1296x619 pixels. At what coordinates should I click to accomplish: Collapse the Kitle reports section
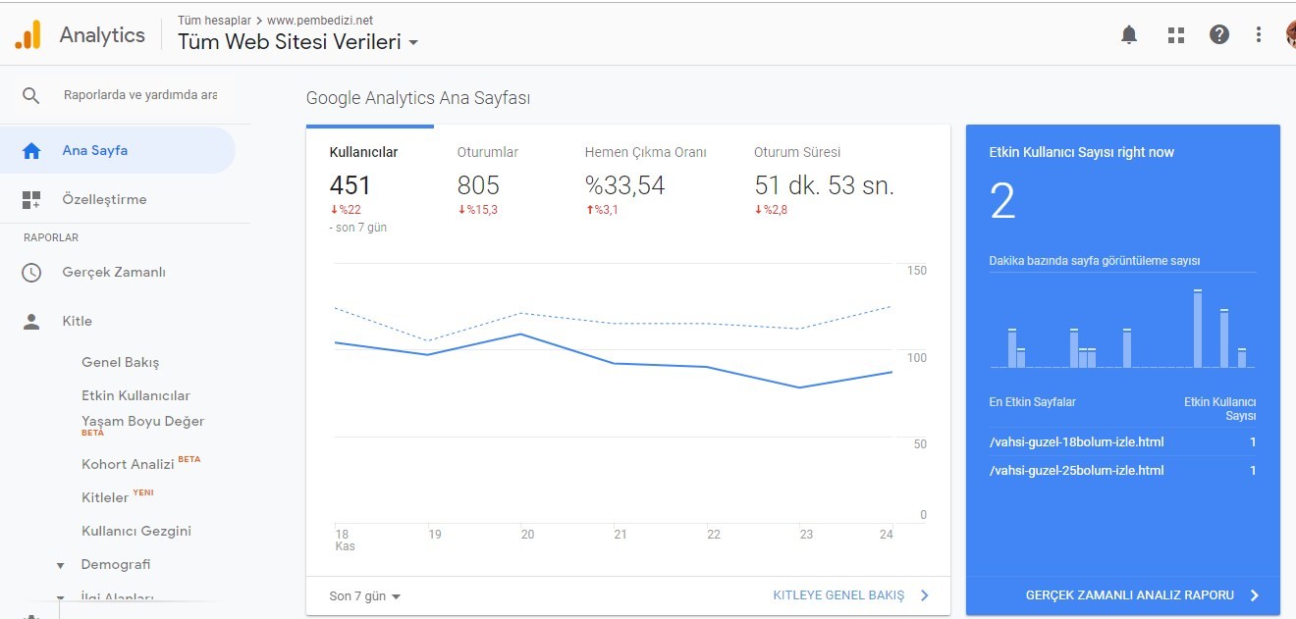(x=77, y=321)
